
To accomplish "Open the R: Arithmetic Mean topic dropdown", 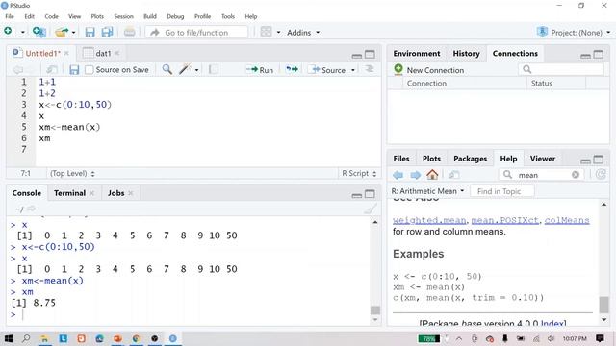I will [427, 191].
